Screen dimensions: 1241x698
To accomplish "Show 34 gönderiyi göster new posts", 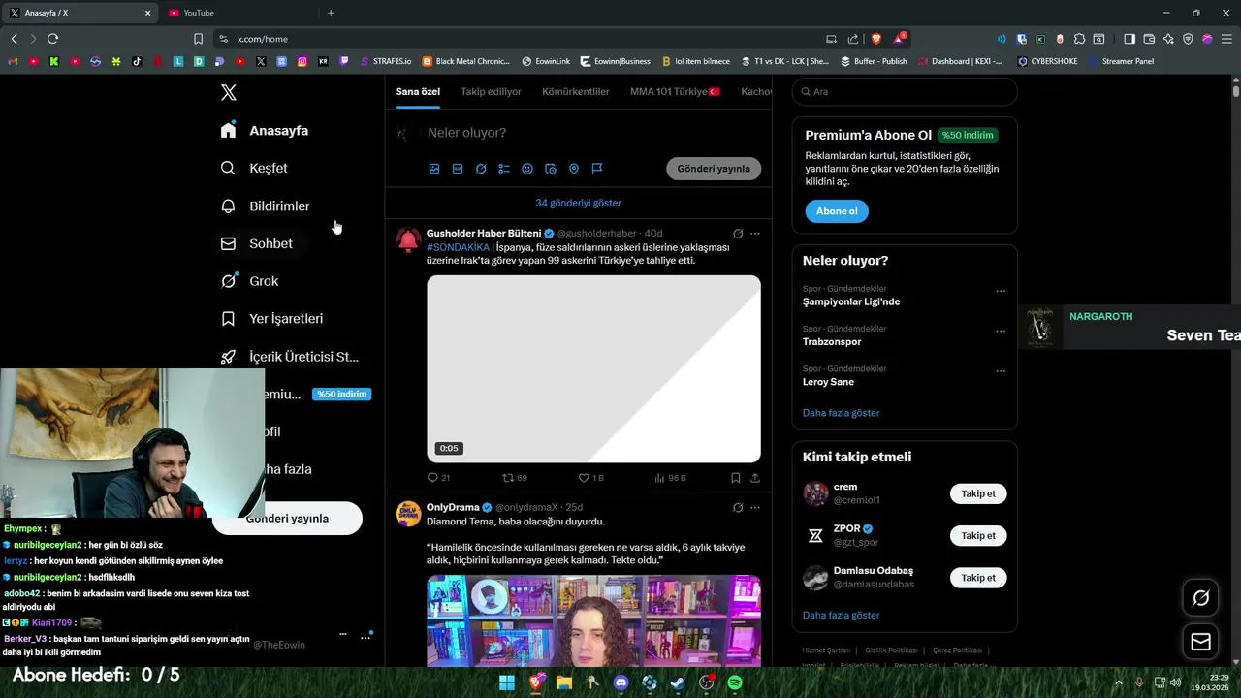I will click(578, 203).
